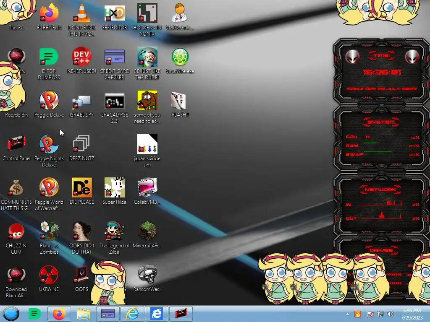Open the Action Center flag tray icon

pyautogui.click(x=370, y=314)
